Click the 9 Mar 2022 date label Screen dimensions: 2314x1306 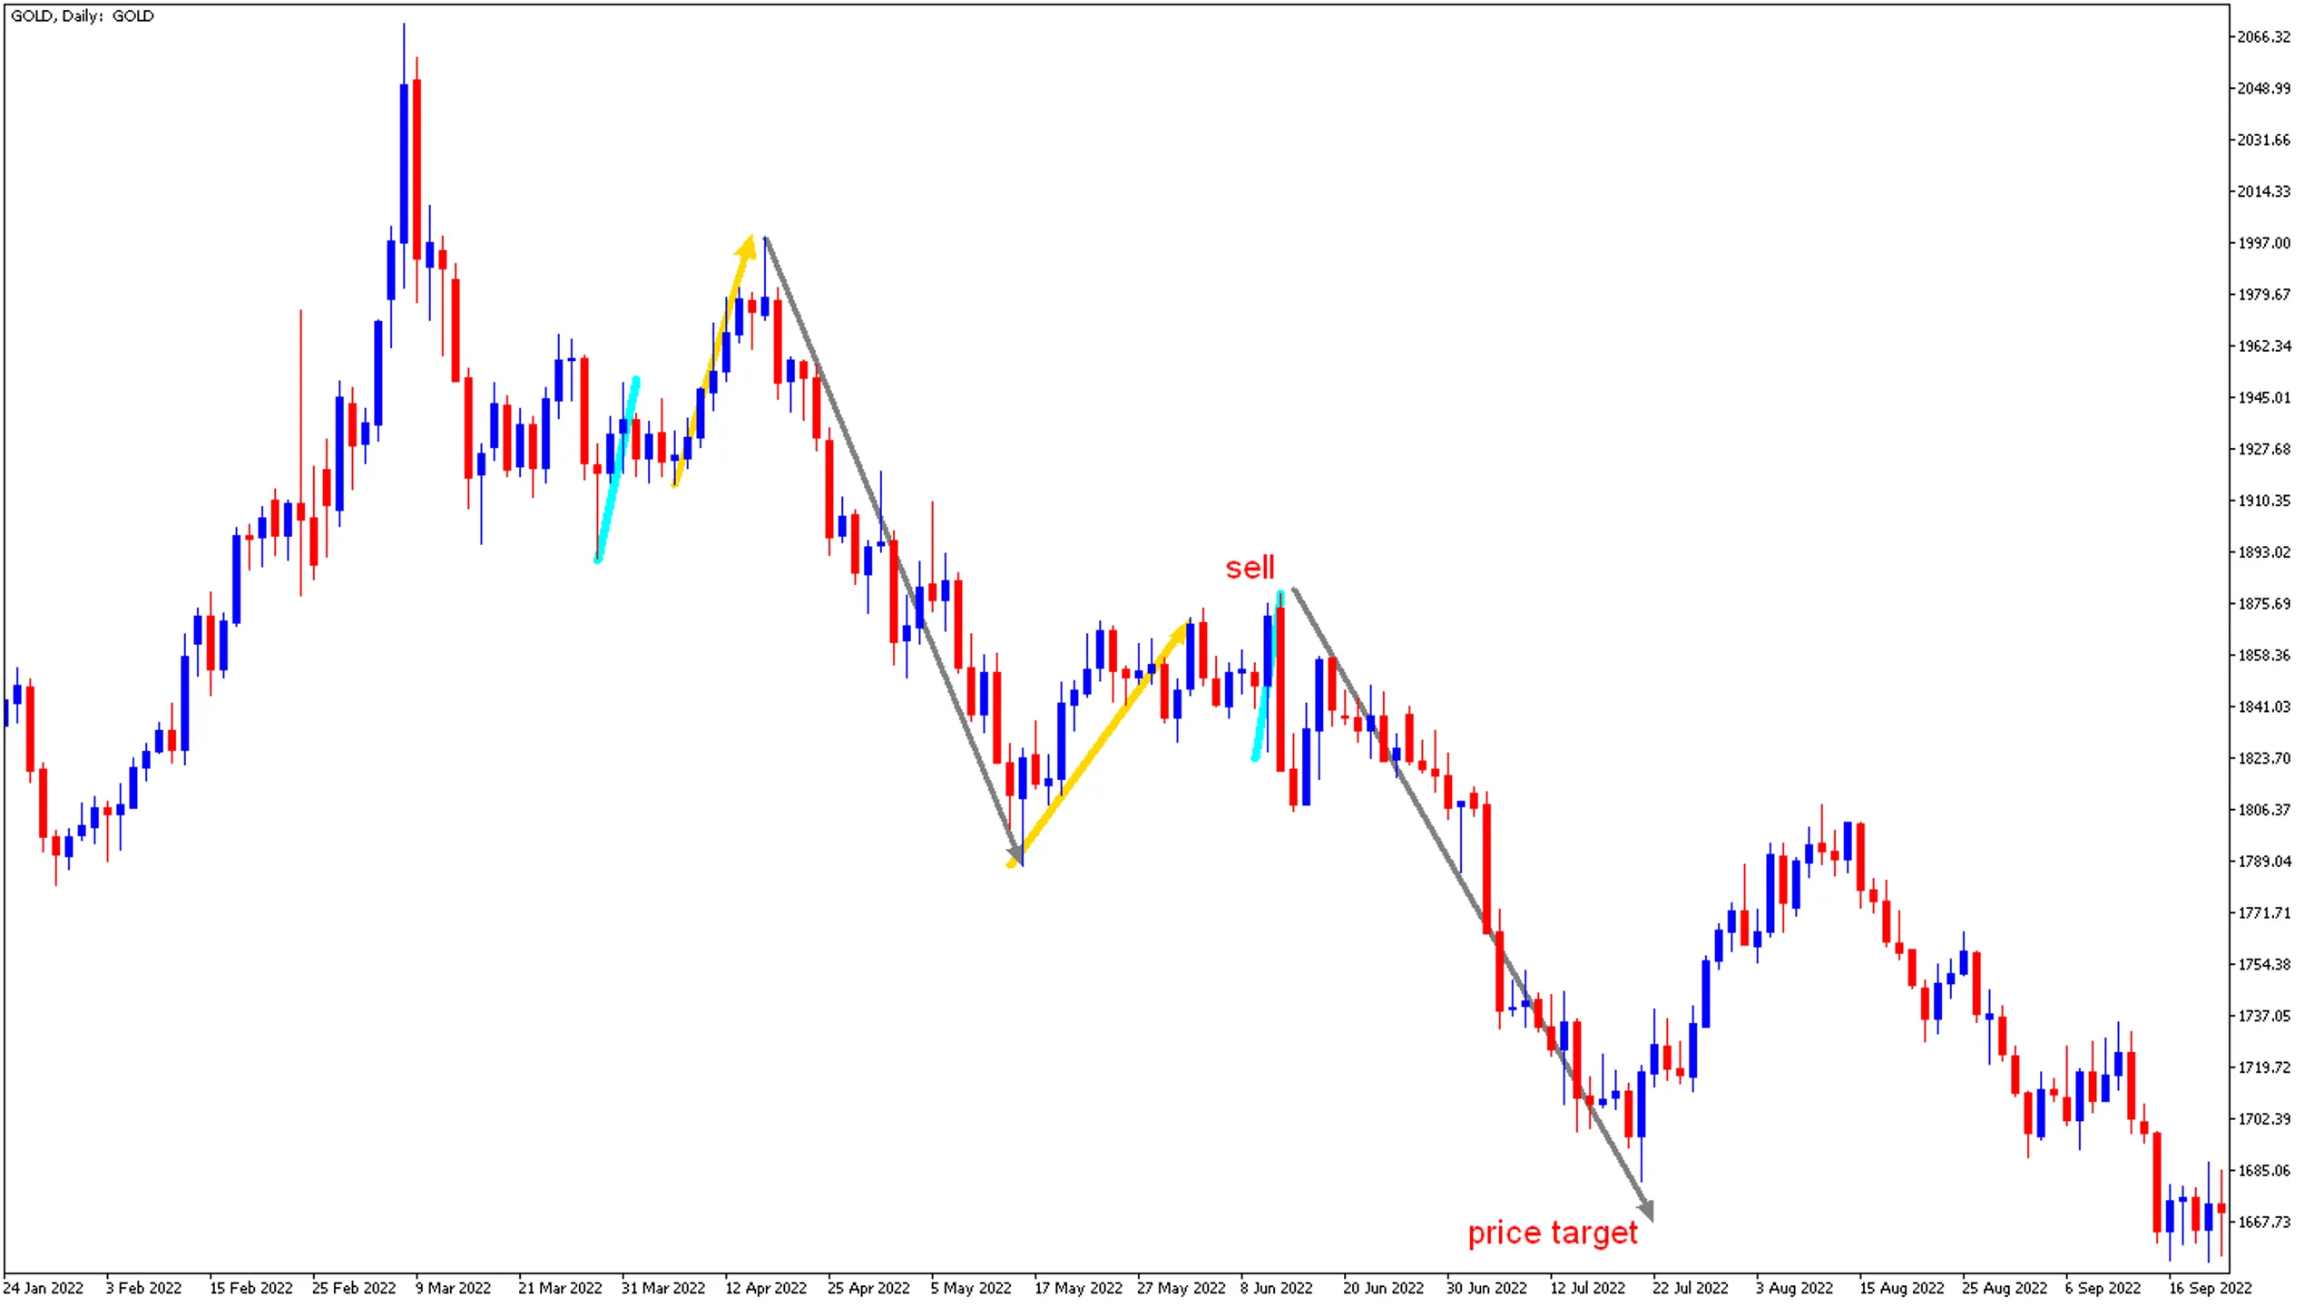click(x=453, y=1288)
